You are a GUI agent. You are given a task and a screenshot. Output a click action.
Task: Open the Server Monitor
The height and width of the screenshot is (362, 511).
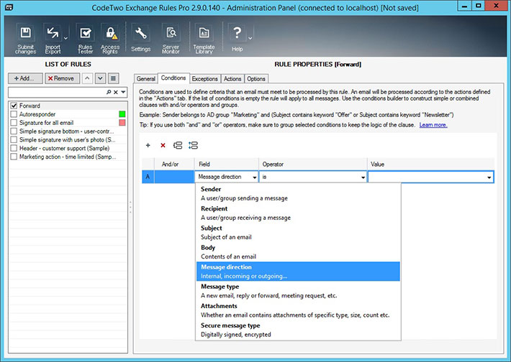point(171,40)
